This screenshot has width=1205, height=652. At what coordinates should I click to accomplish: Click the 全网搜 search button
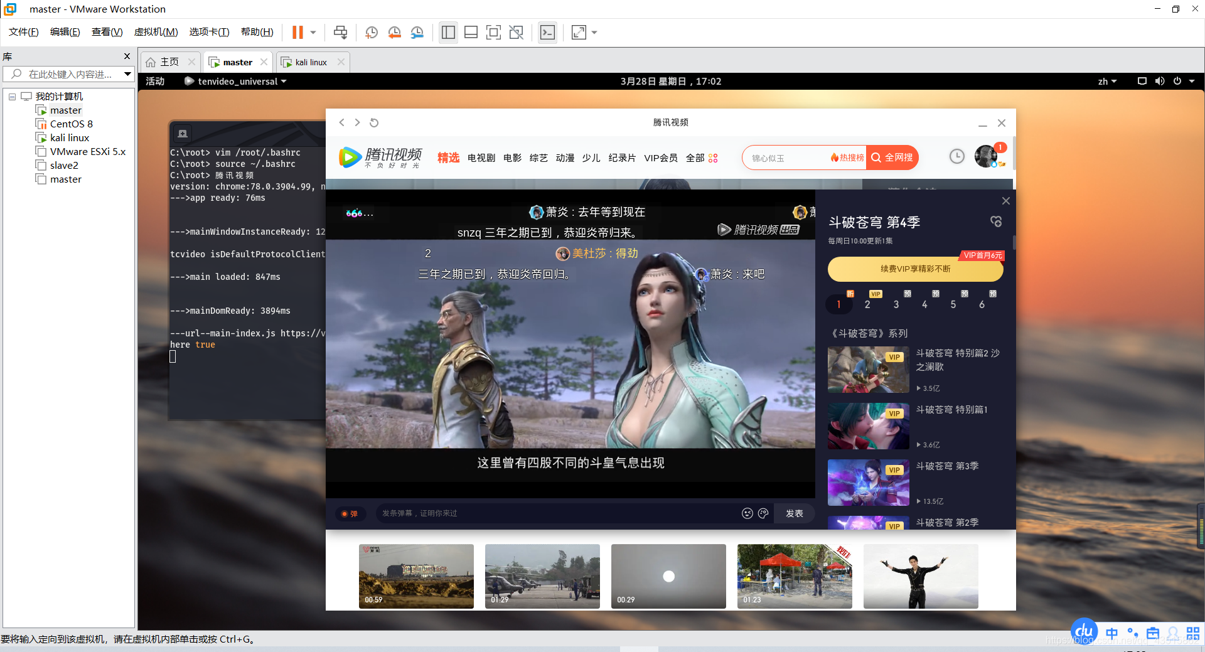tap(892, 158)
